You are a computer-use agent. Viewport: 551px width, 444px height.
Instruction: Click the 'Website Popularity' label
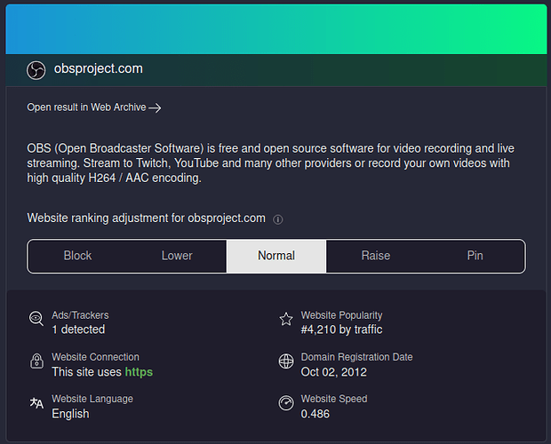(341, 315)
